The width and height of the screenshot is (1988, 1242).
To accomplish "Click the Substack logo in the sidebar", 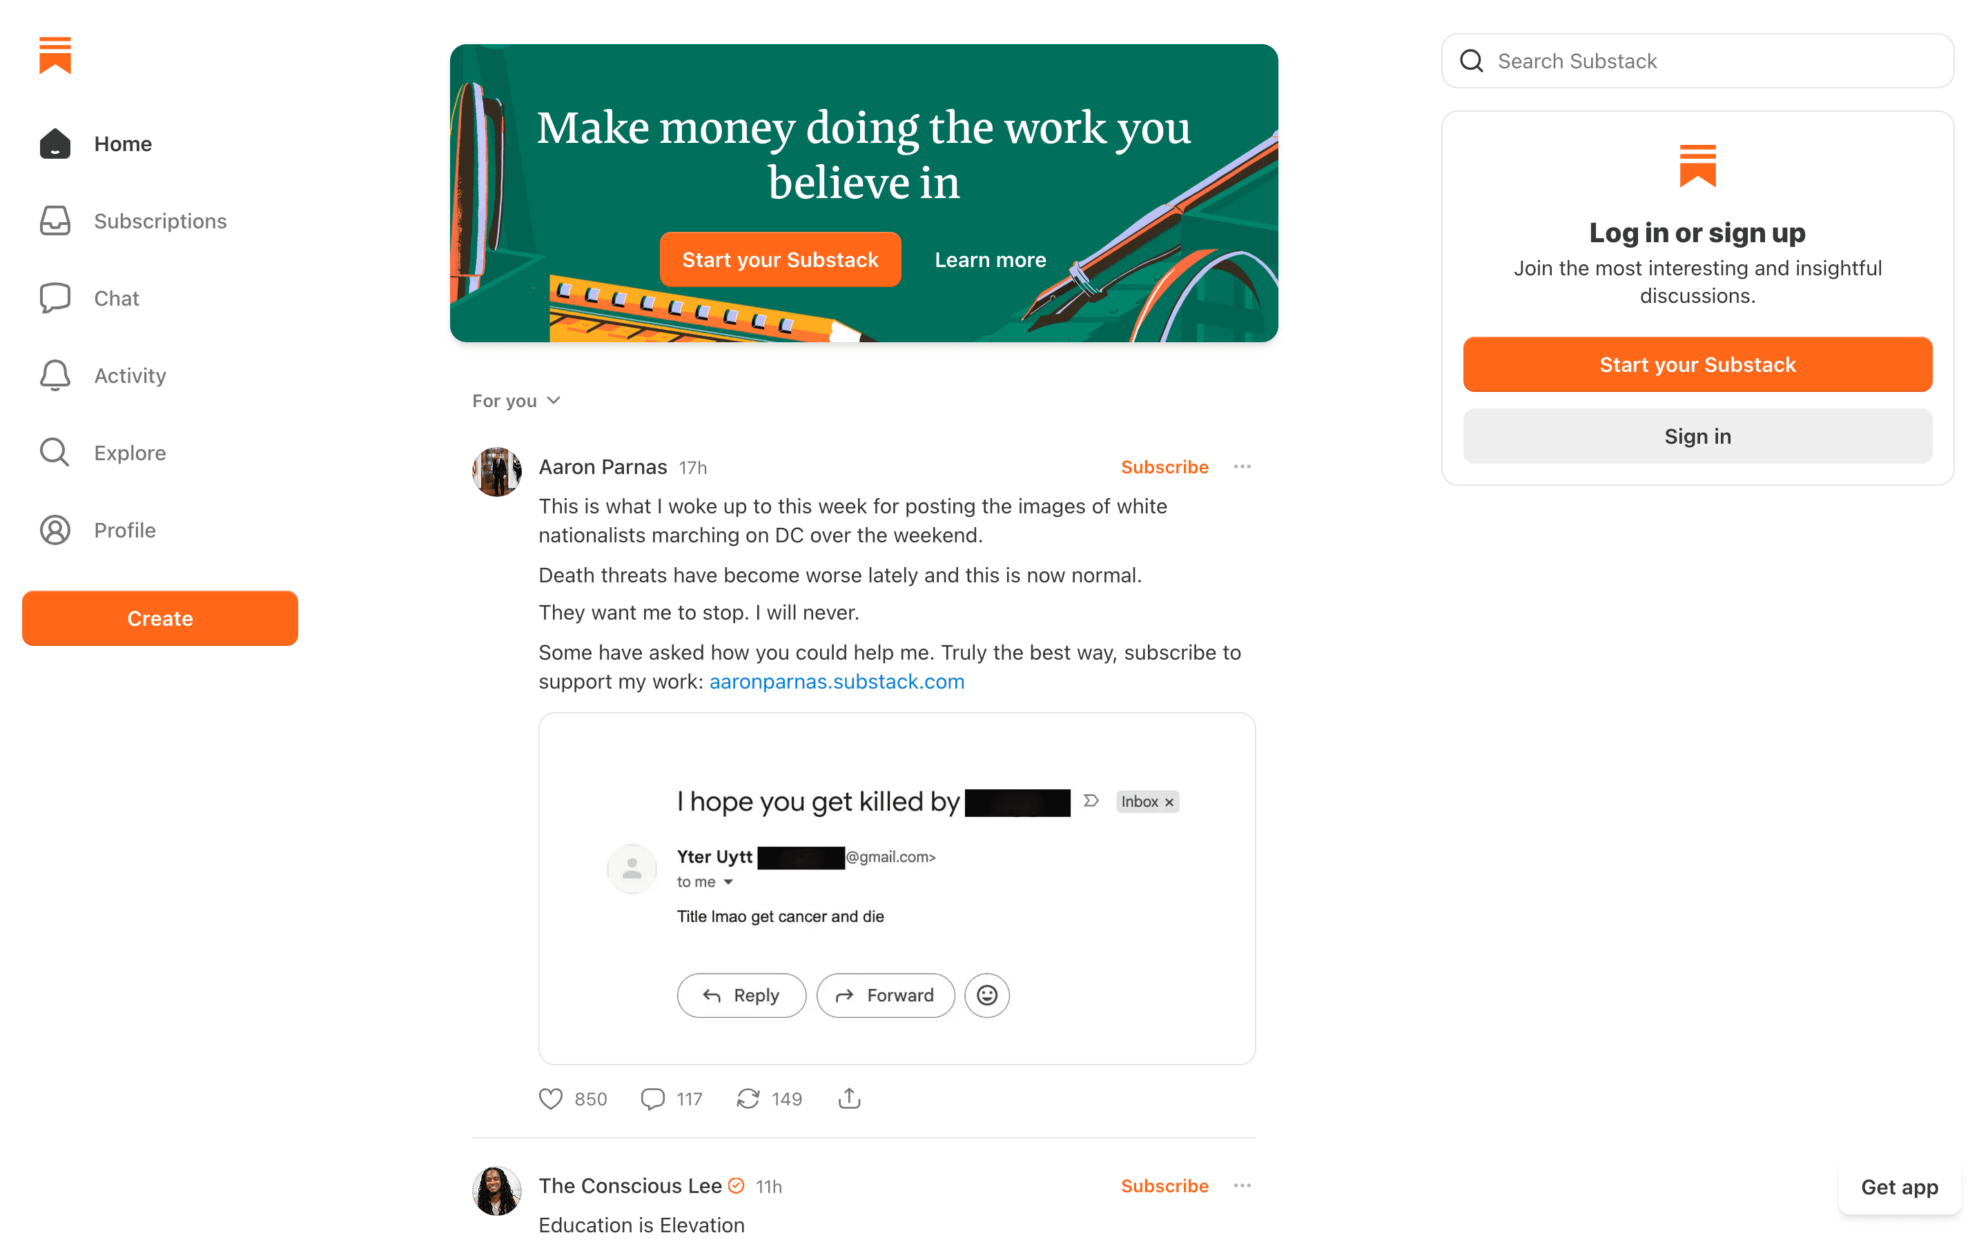I will pos(55,55).
